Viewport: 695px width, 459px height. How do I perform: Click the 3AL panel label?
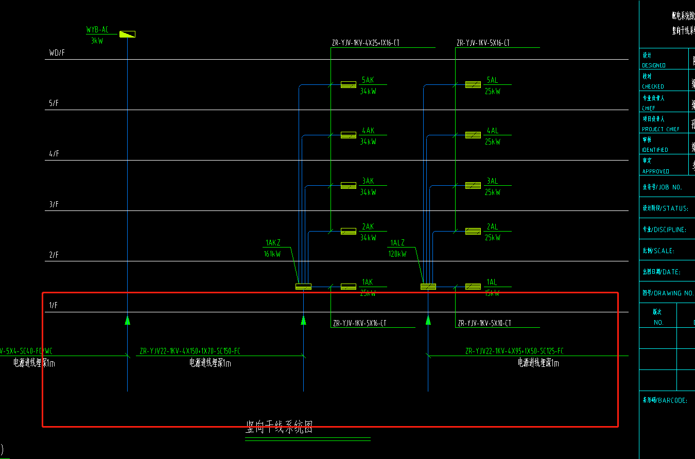492,181
